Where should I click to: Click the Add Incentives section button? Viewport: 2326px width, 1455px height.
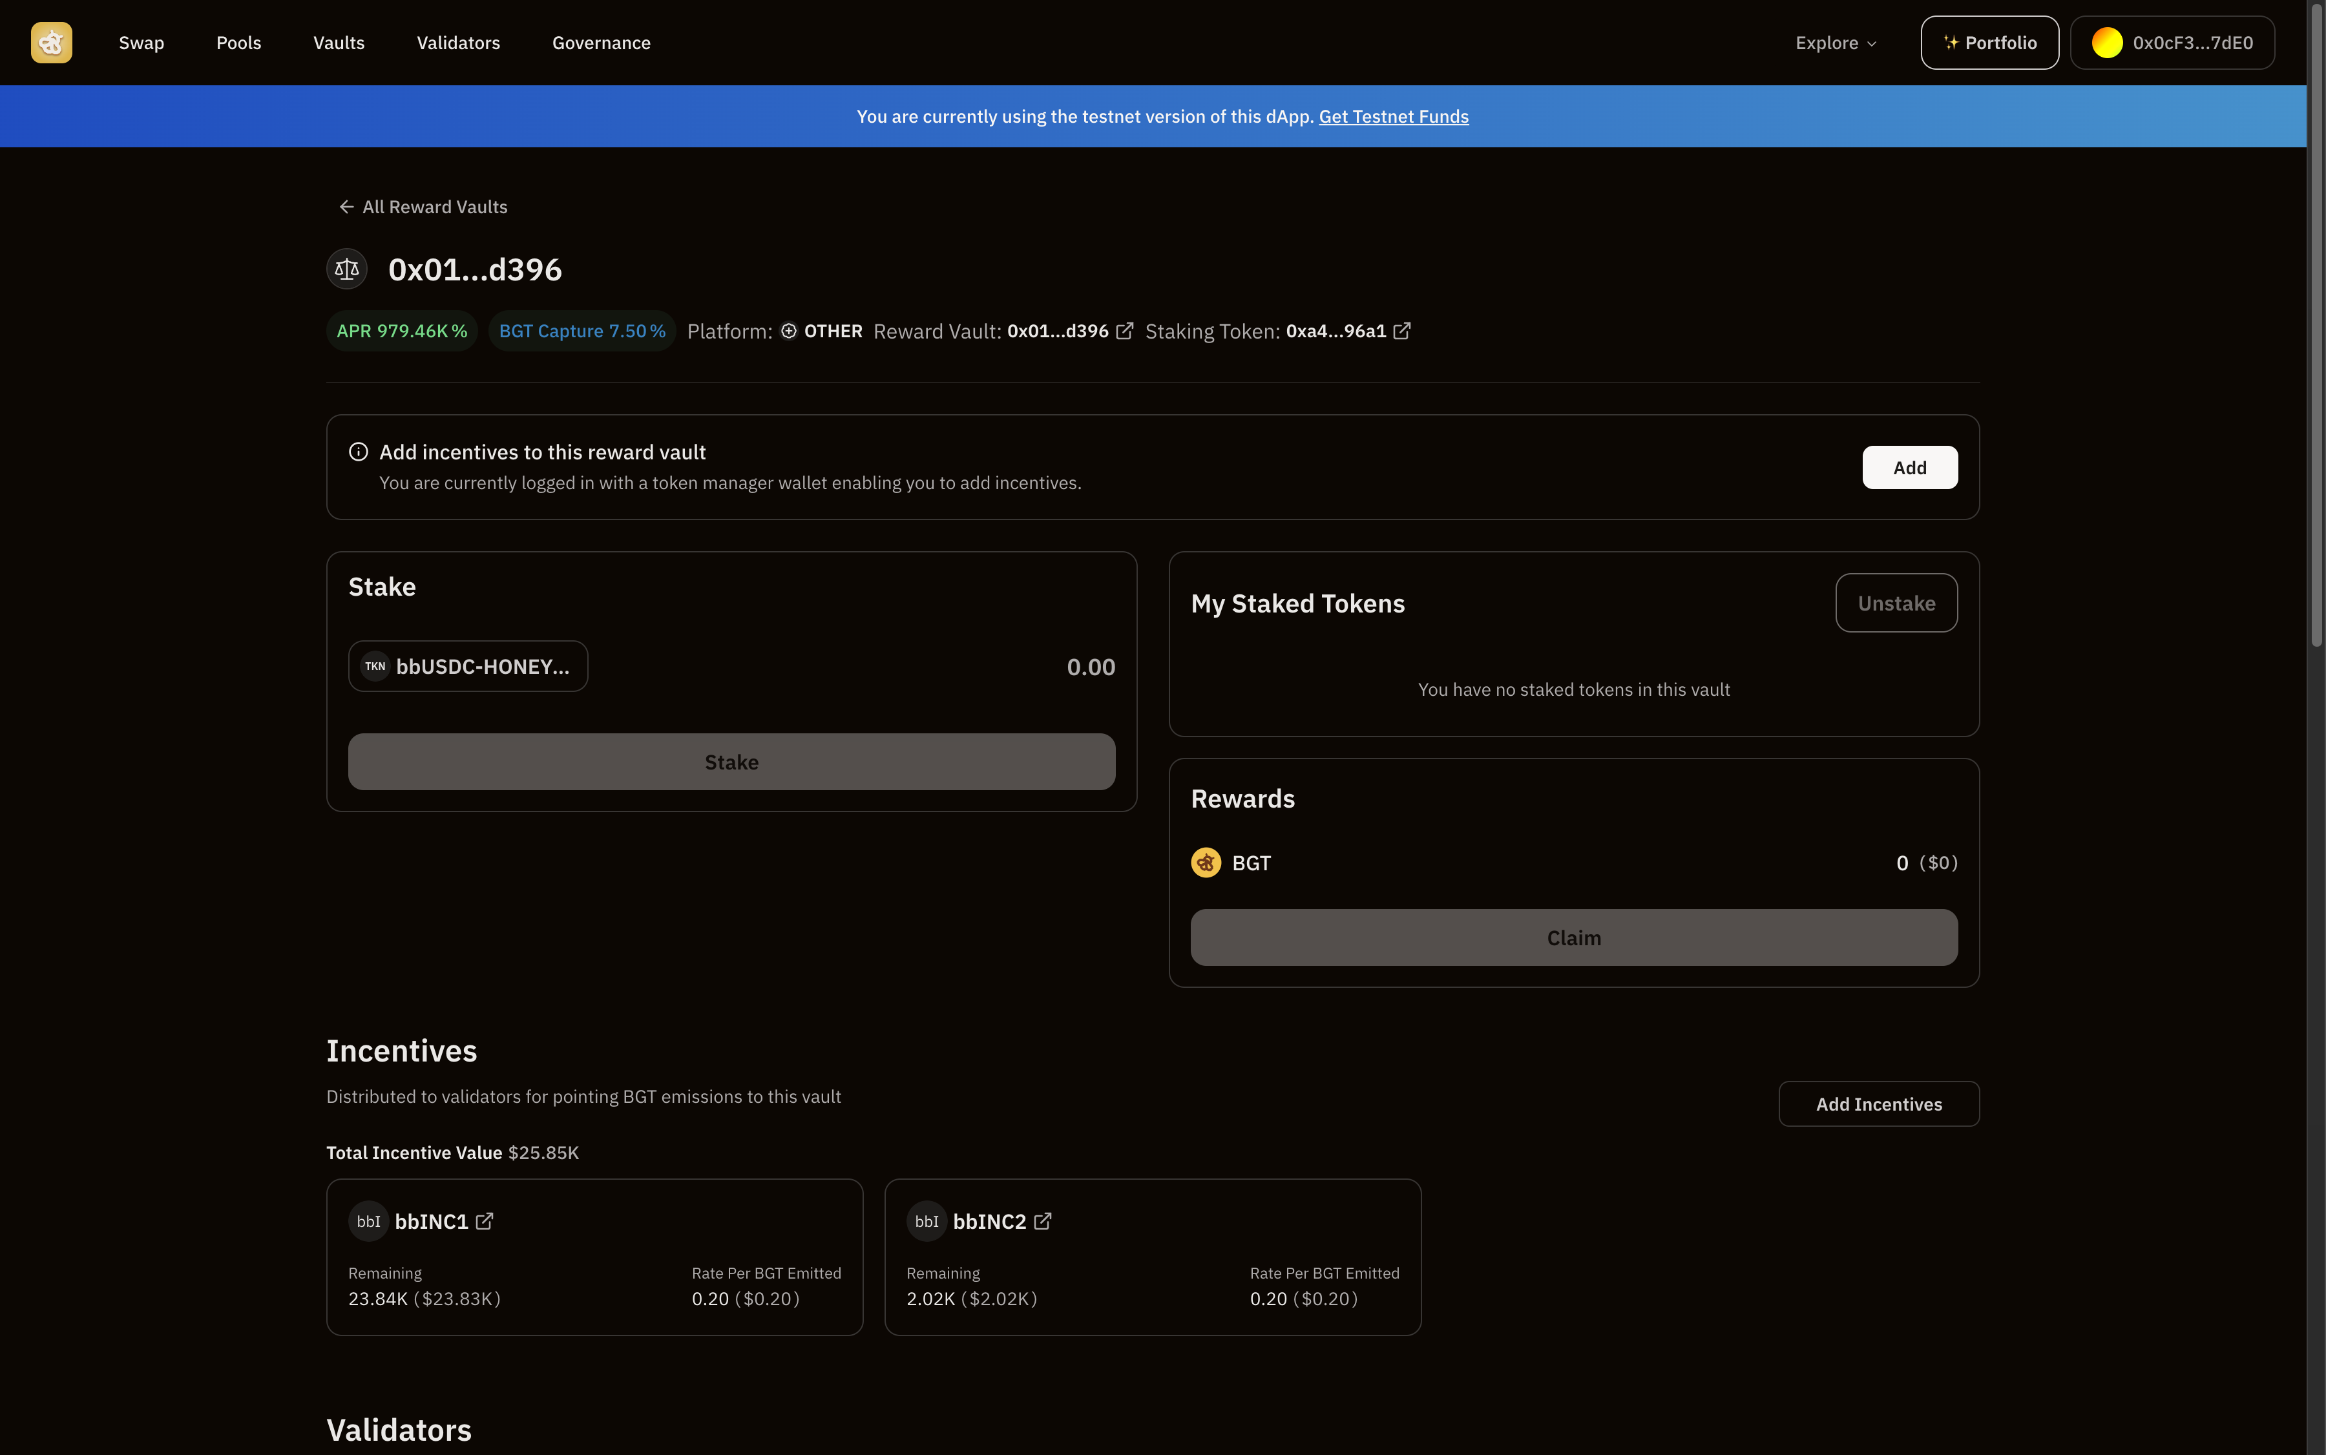[1878, 1103]
